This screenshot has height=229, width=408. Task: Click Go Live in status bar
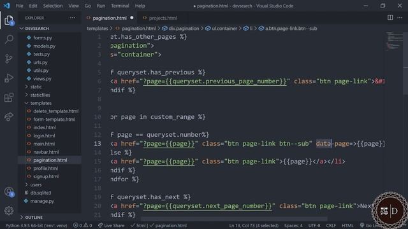pos(370,225)
